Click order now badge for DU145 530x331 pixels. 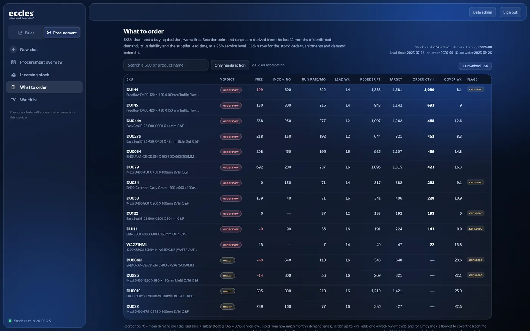tap(231, 106)
